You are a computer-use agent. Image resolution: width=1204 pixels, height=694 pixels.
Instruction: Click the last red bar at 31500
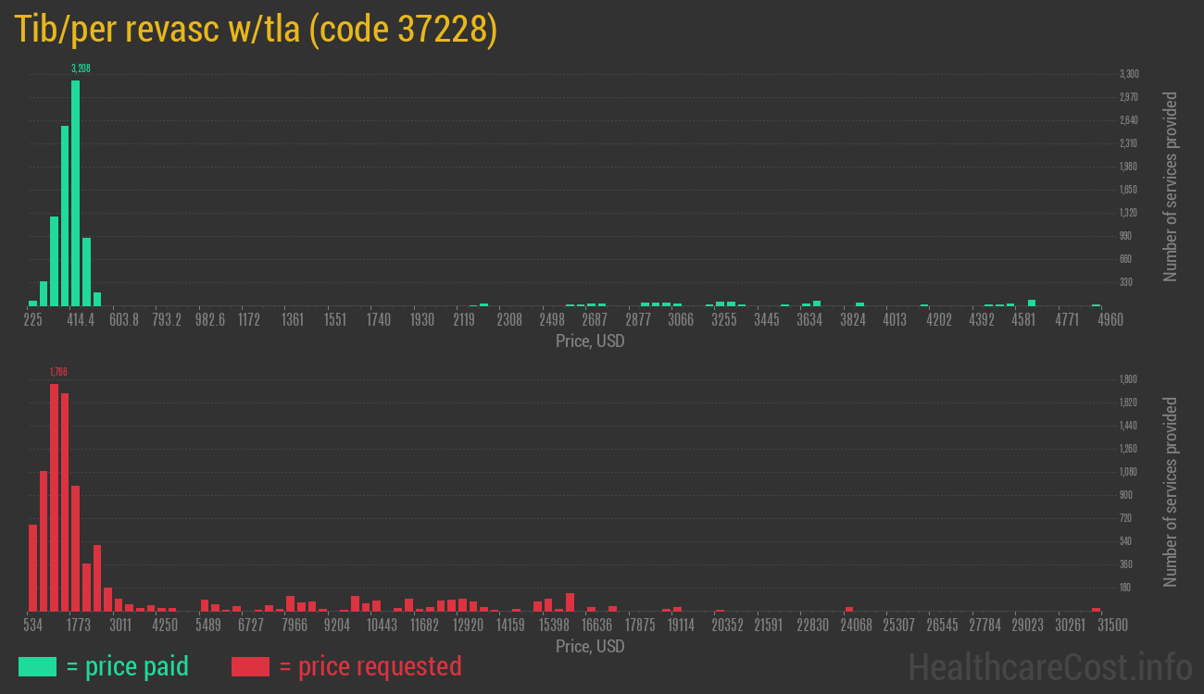pyautogui.click(x=1097, y=609)
